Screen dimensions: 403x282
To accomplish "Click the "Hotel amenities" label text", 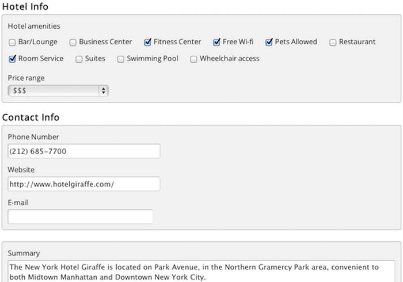I will [34, 26].
